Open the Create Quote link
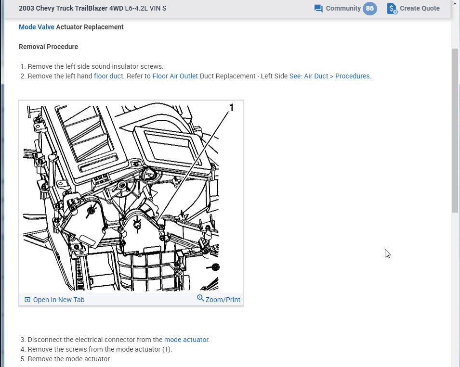This screenshot has height=367, width=460. coord(420,8)
